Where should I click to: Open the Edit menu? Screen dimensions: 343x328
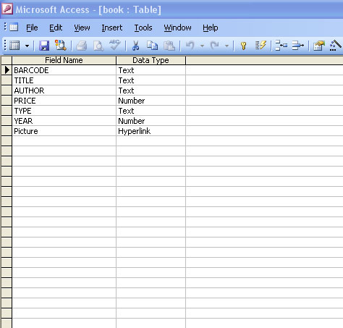[x=56, y=28]
